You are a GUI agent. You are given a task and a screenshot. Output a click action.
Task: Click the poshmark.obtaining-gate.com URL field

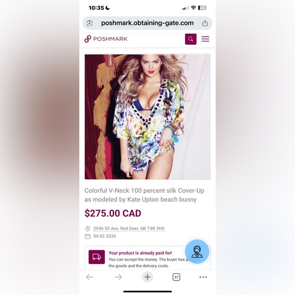coord(147,23)
